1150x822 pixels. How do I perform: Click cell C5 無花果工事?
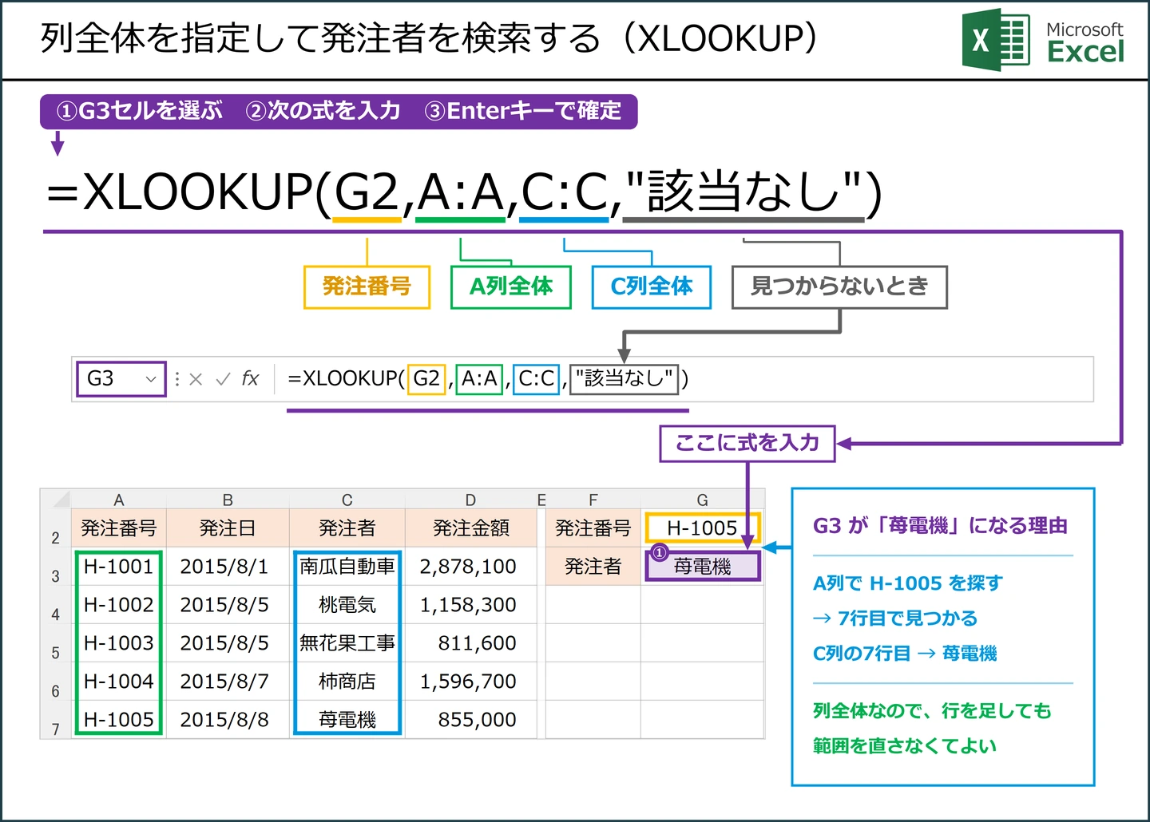pyautogui.click(x=347, y=643)
